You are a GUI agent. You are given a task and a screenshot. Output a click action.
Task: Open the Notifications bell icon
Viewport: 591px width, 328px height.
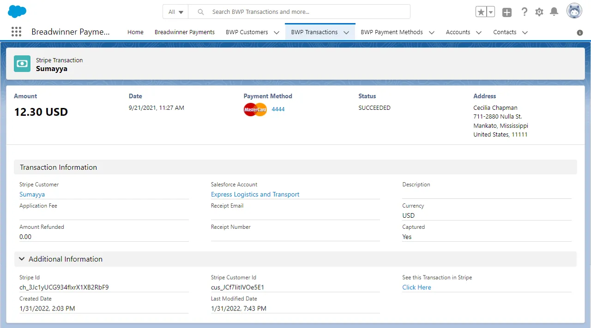click(554, 12)
